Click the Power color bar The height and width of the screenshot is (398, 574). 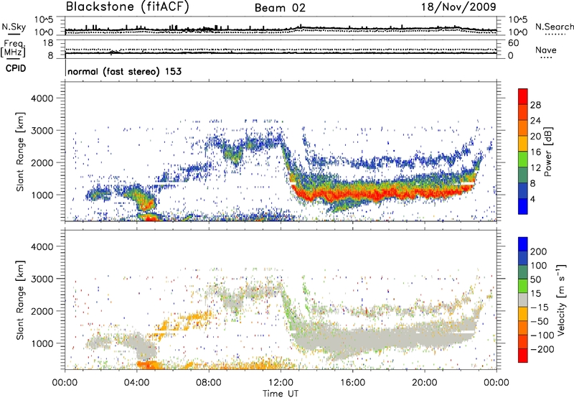point(523,152)
